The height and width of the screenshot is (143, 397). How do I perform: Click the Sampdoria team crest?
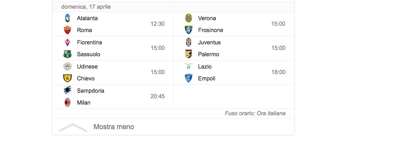click(x=67, y=90)
